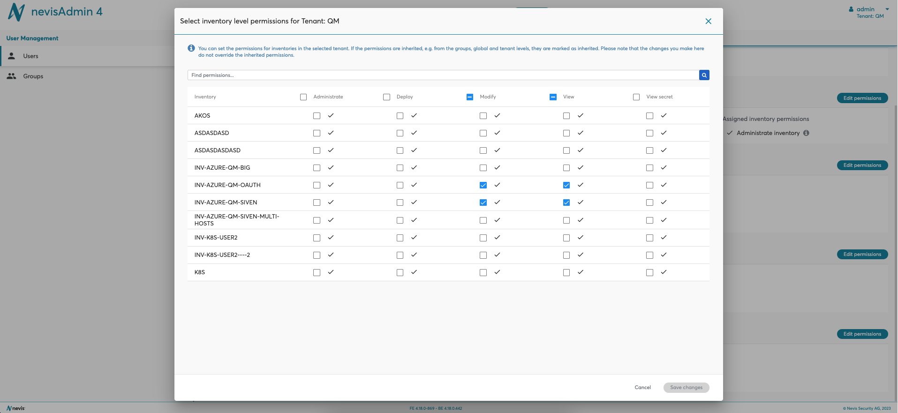Click the admin user avatar icon

click(851, 9)
